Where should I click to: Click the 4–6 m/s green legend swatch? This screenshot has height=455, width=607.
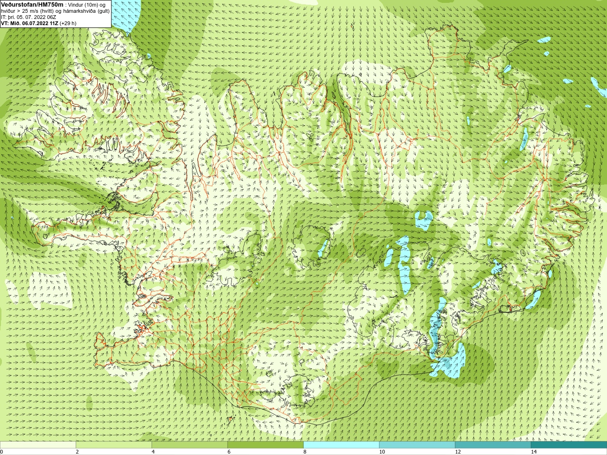(x=190, y=445)
